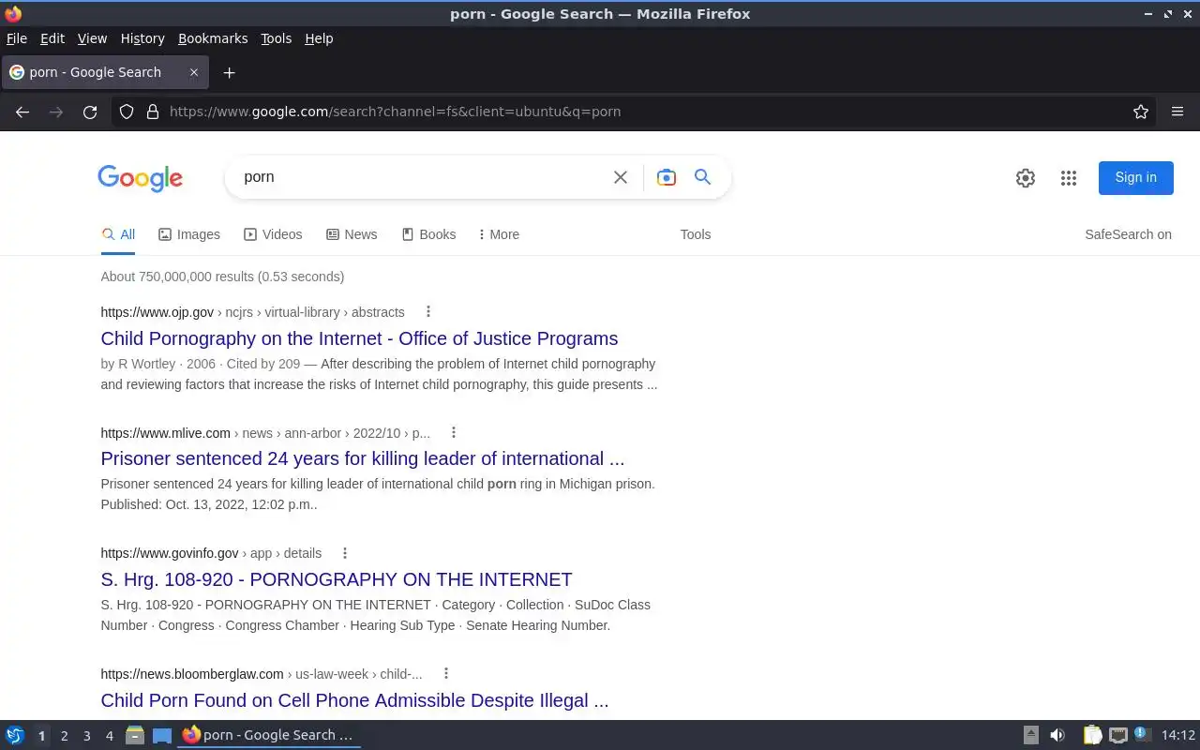
Task: Open Child Pornography on the Internet link
Action: tap(359, 338)
